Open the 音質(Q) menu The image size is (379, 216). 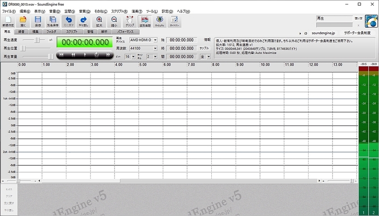85,11
